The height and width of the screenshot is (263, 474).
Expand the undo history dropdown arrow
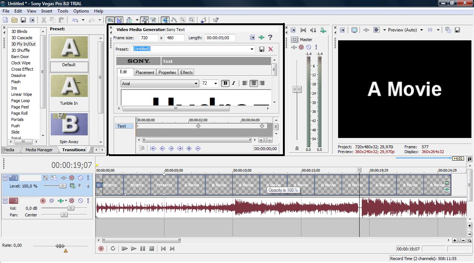pos(83,20)
